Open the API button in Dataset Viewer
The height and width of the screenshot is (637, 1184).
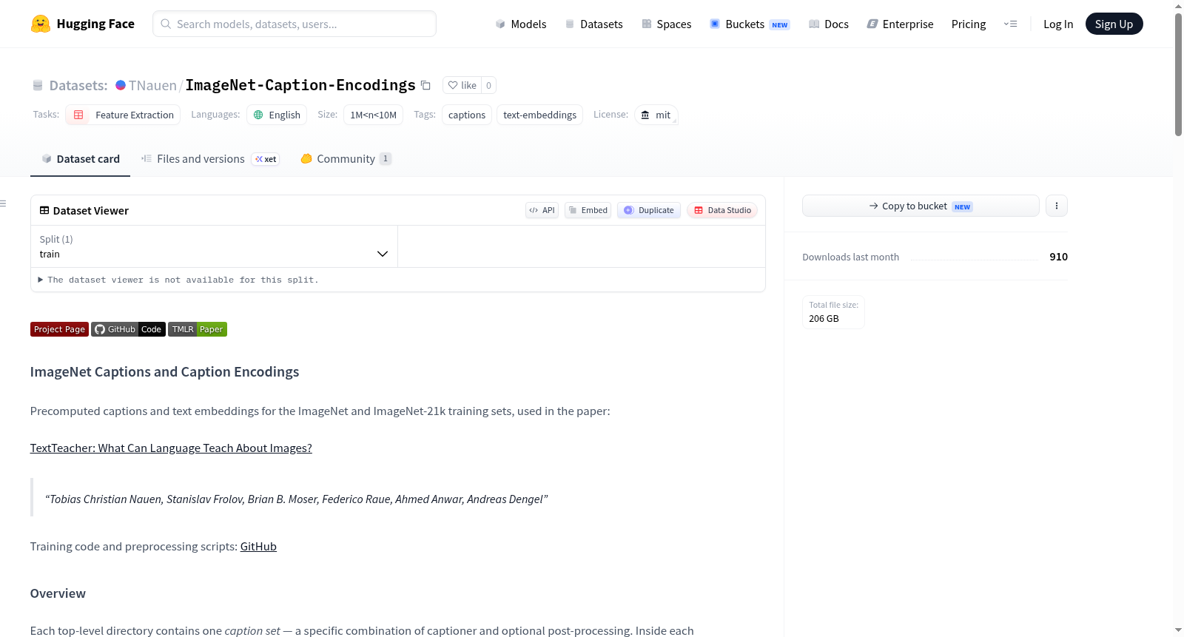(542, 210)
